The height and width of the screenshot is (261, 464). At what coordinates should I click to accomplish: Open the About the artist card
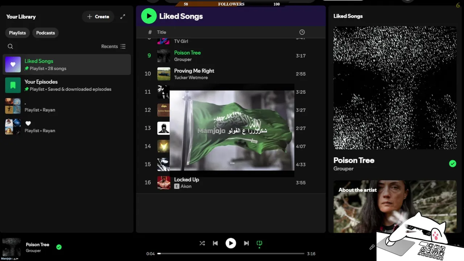395,207
